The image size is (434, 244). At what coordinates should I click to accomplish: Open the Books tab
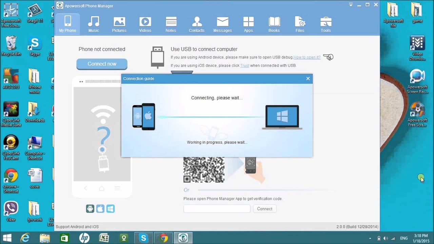[274, 24]
